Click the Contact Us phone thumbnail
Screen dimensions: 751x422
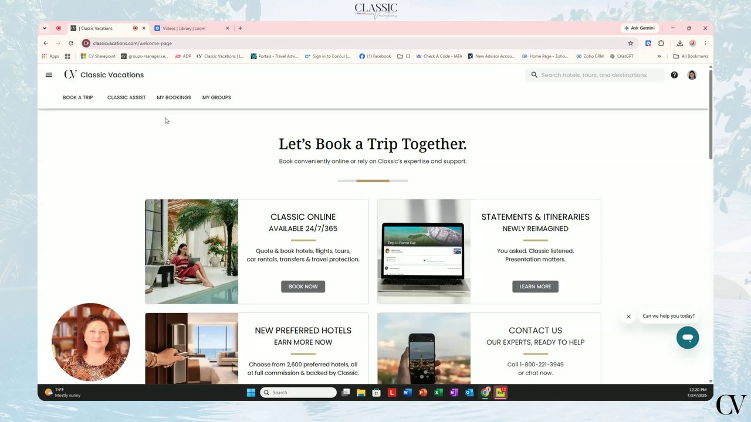tap(424, 348)
